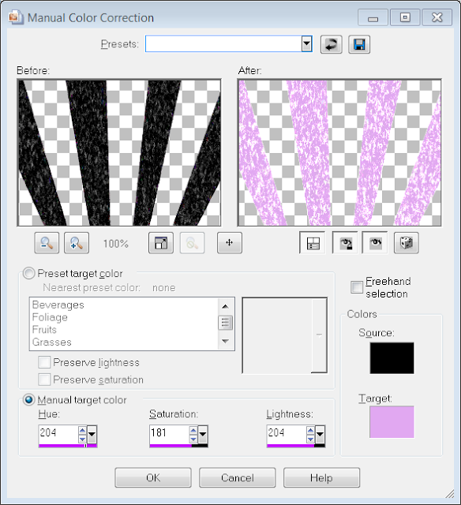461x505 pixels.
Task: Click the Help button
Action: click(321, 477)
